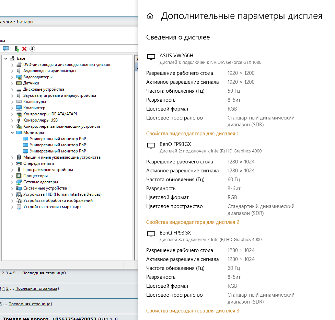Expand the Программные устройства node
The width and height of the screenshot is (335, 320).
pos(12,170)
